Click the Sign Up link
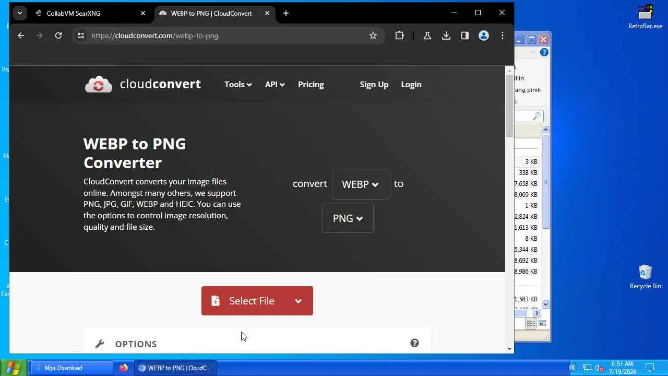 374,85
